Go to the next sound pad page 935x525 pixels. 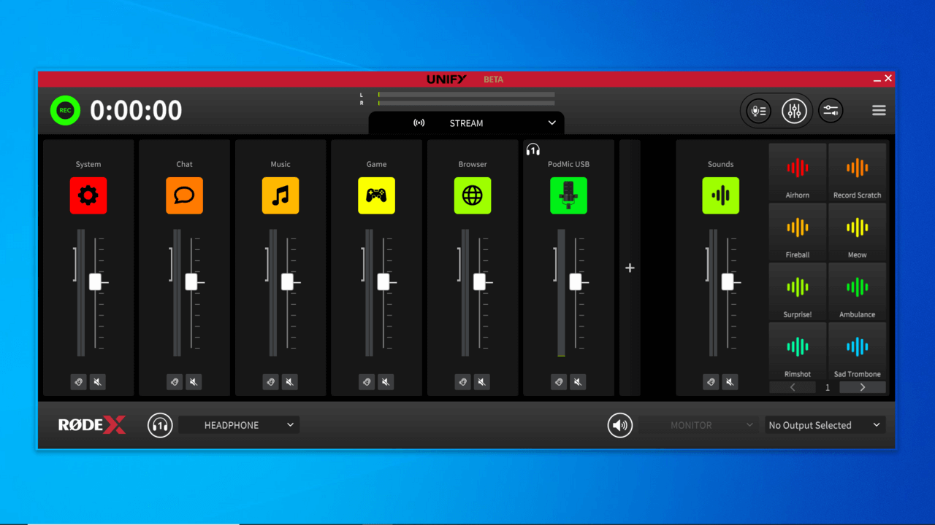click(x=863, y=387)
